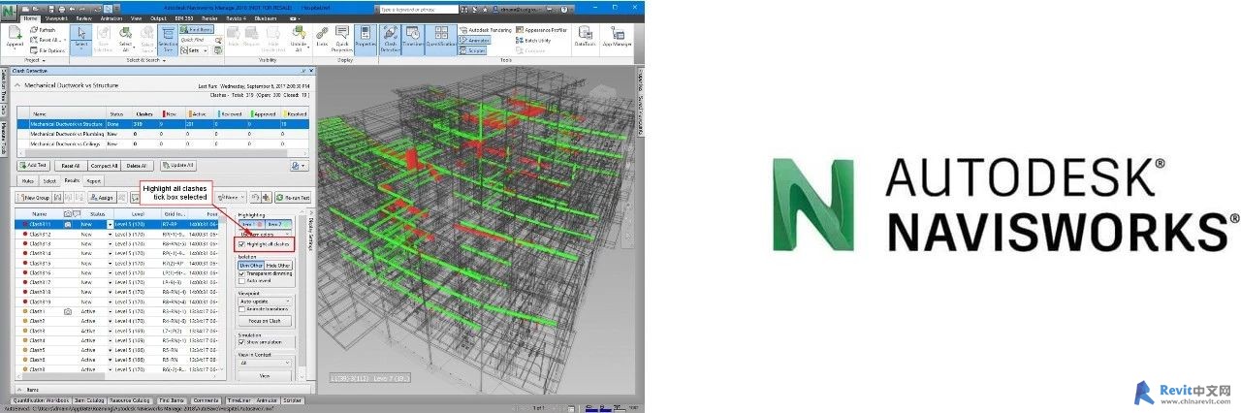
Task: Open the Appearance Profiler tool
Action: coord(541,30)
